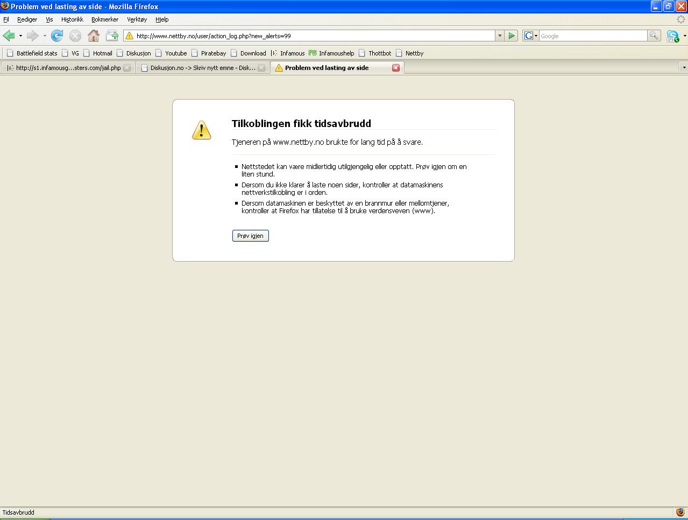Screen dimensions: 688x520
Task: Open the Infamous bookmark
Action: pos(287,53)
